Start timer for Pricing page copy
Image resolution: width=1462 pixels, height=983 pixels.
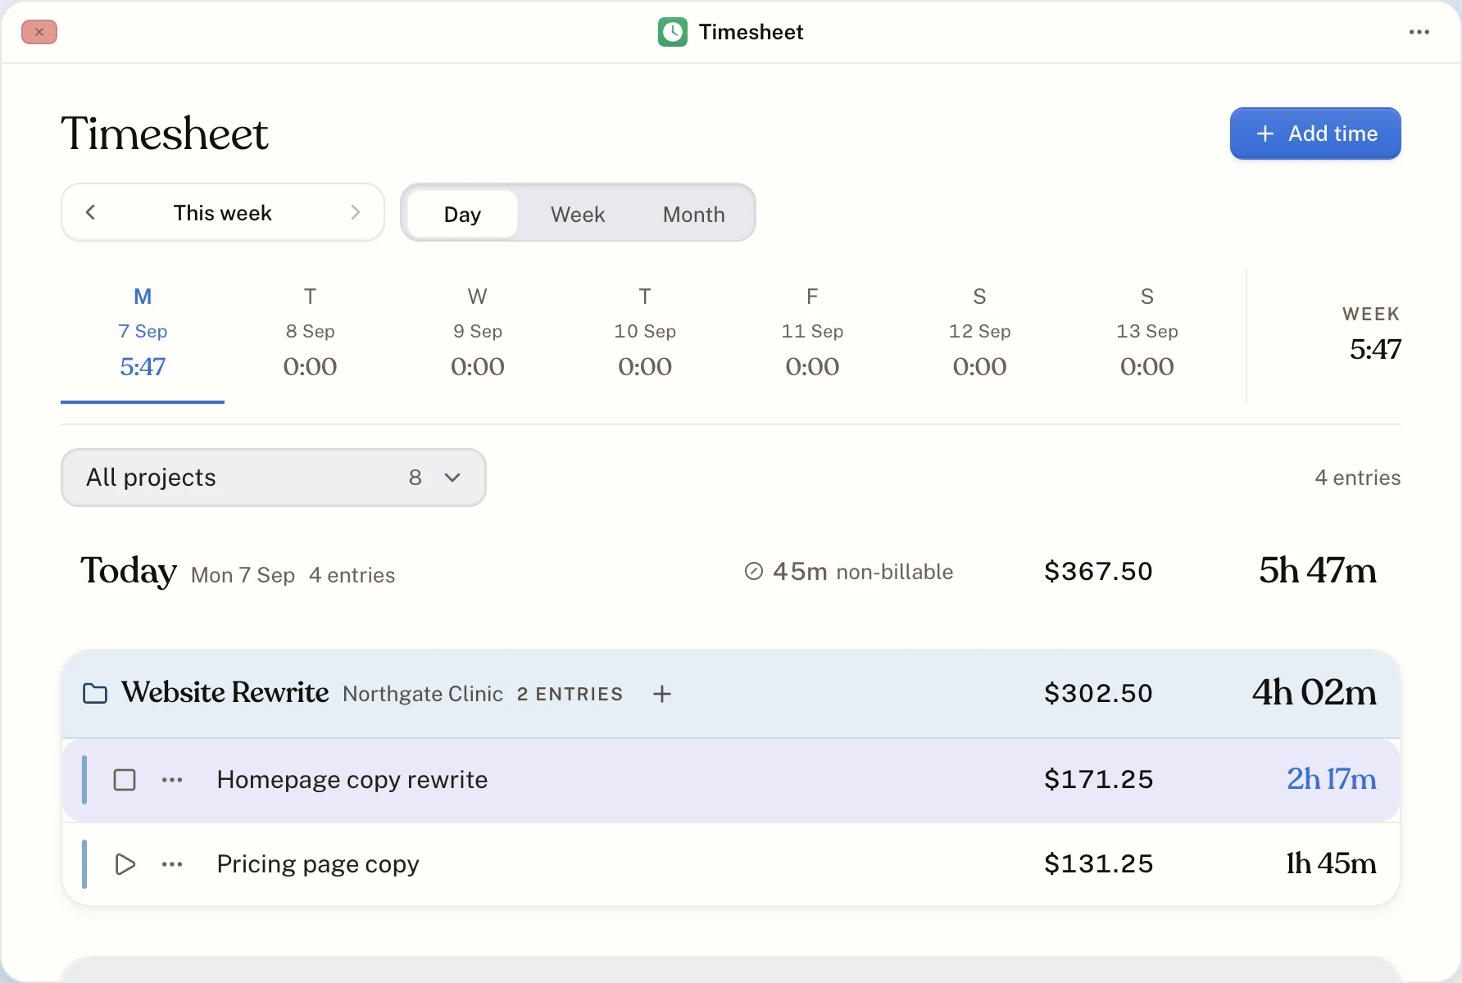(x=125, y=864)
